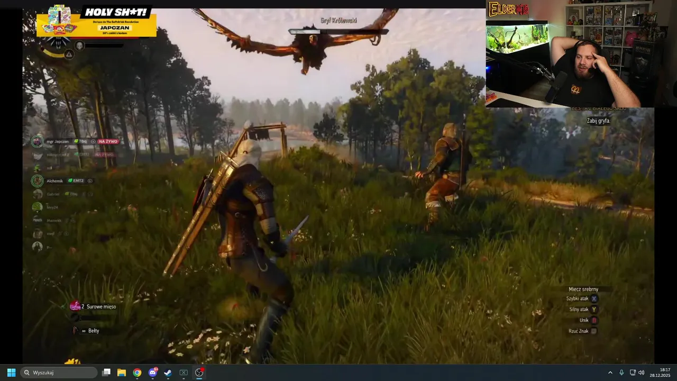Expand hidden system tray icons chevron
The height and width of the screenshot is (381, 677).
[x=610, y=373]
